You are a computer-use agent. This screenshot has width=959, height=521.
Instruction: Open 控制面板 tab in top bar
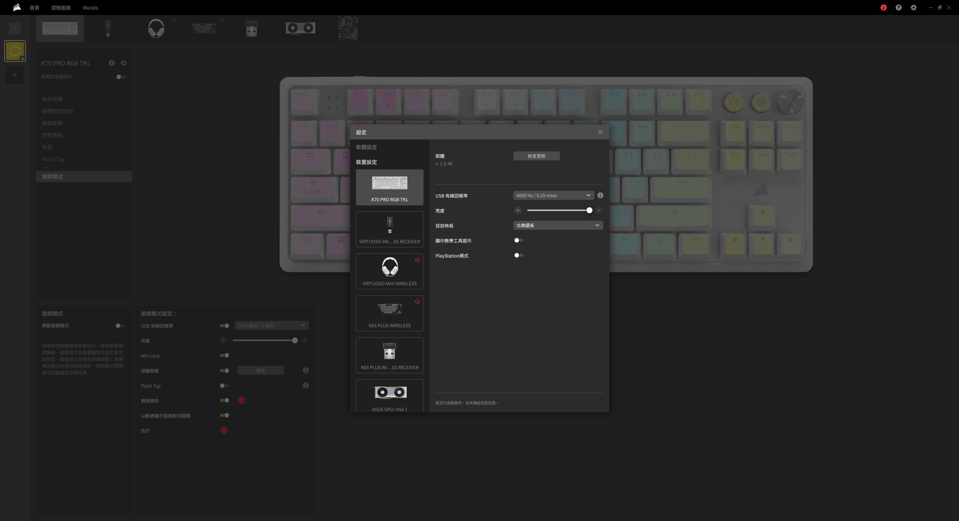pyautogui.click(x=61, y=7)
